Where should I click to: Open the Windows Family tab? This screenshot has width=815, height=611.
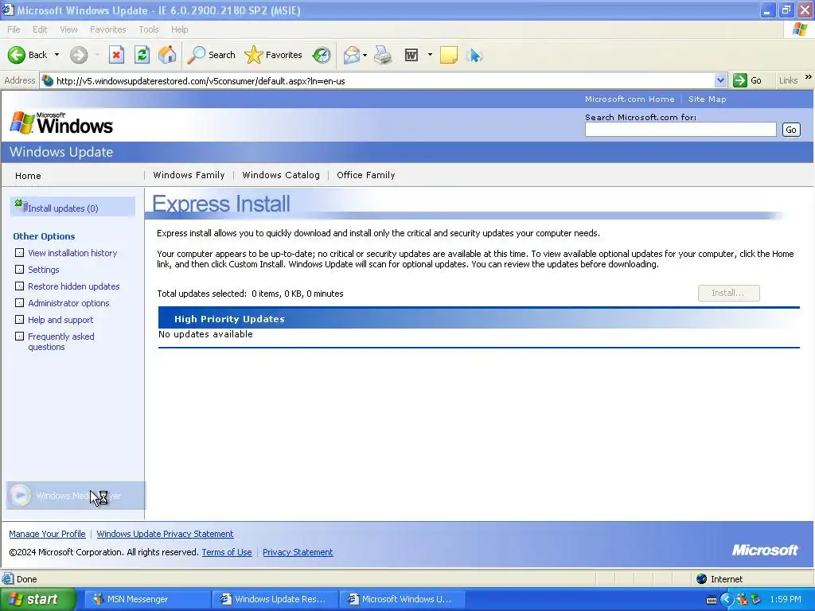189,175
